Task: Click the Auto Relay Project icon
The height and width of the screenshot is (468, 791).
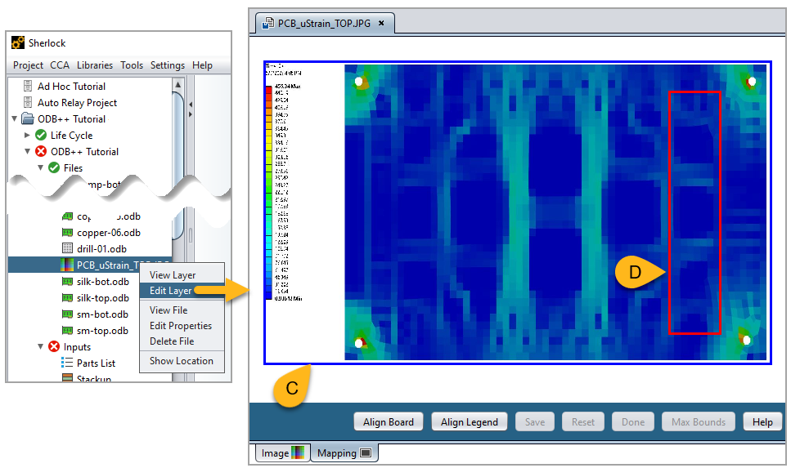Action: (x=27, y=102)
